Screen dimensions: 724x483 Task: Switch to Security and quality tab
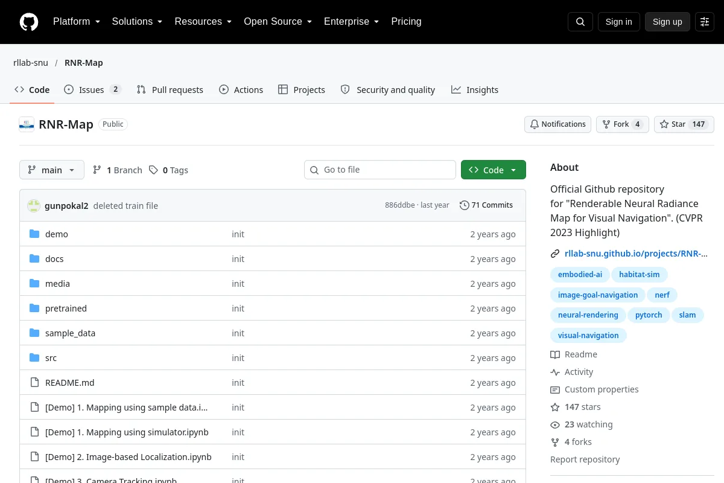coord(388,90)
